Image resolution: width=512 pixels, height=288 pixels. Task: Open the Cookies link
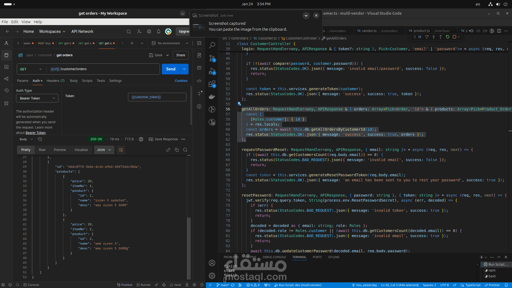pos(181,81)
